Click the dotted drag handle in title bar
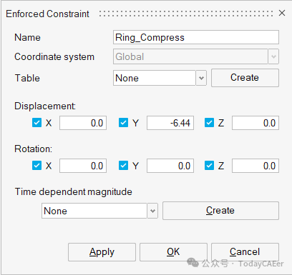Image resolution: width=292 pixels, height=275 pixels. (x=186, y=14)
